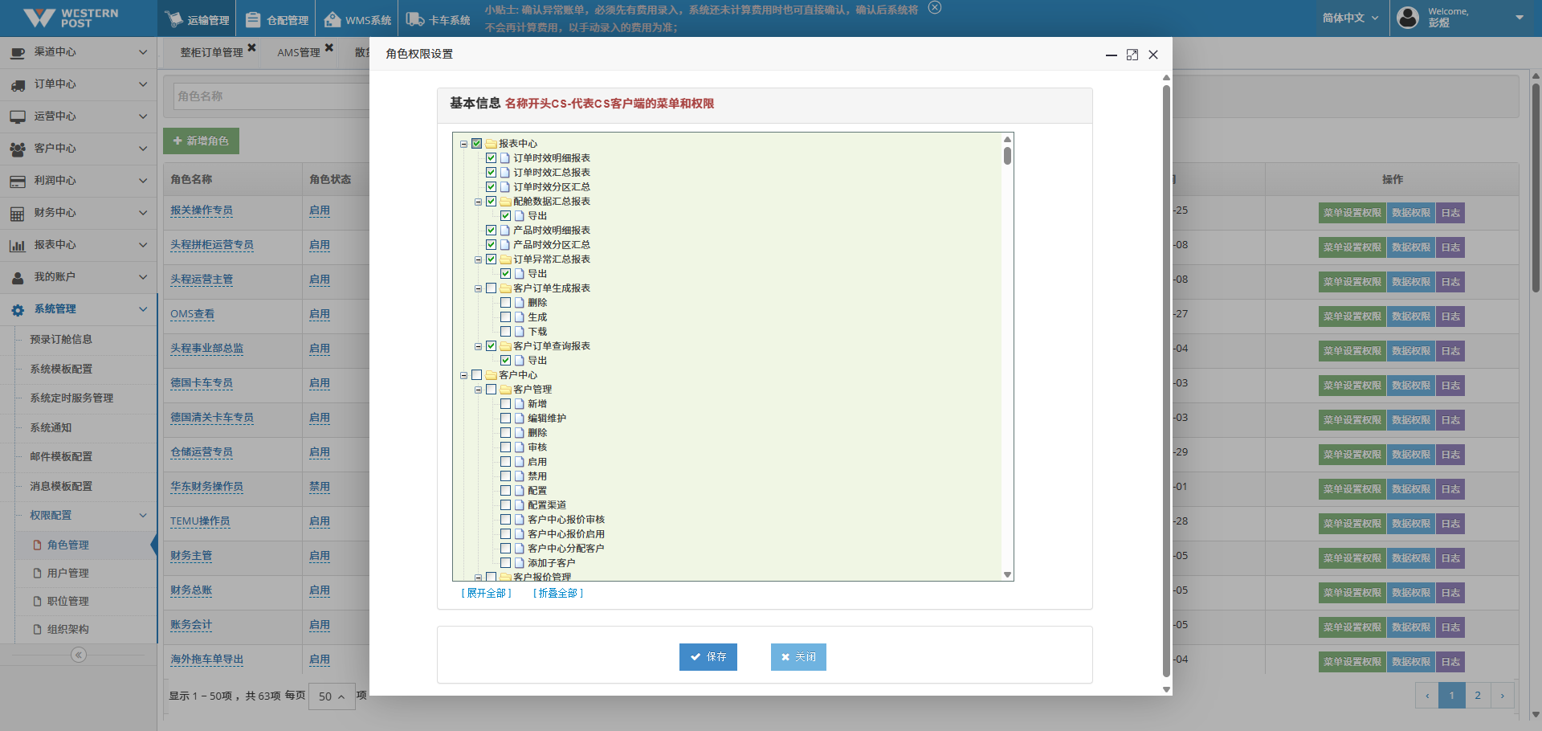Viewport: 1542px width, 731px height.
Task: Click the truck icon for 运输管理
Action: point(173,19)
